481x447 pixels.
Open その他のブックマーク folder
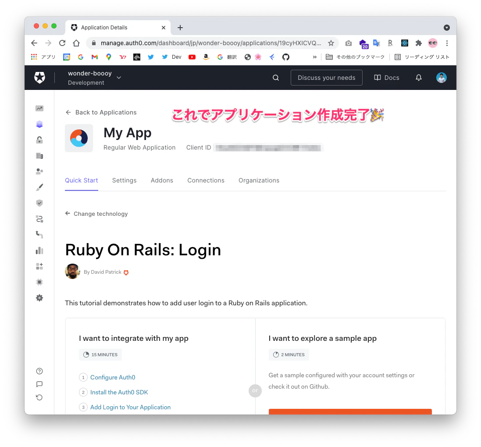pos(355,57)
